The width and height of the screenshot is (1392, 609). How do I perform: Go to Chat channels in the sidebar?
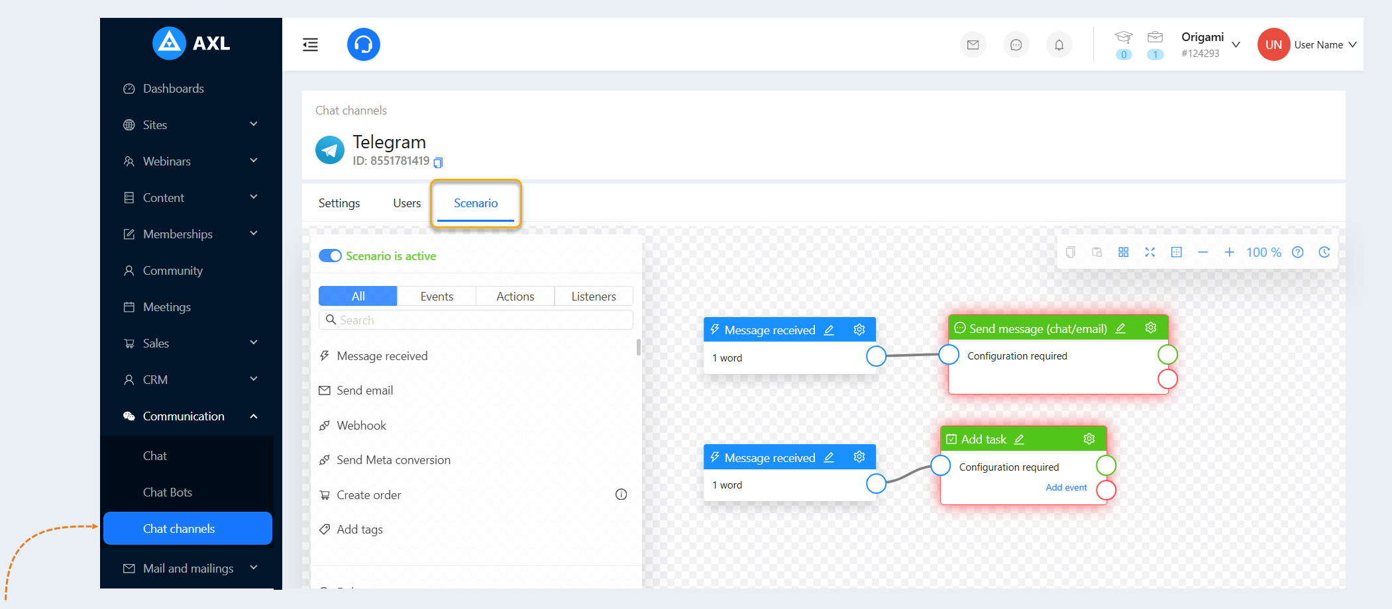point(188,528)
